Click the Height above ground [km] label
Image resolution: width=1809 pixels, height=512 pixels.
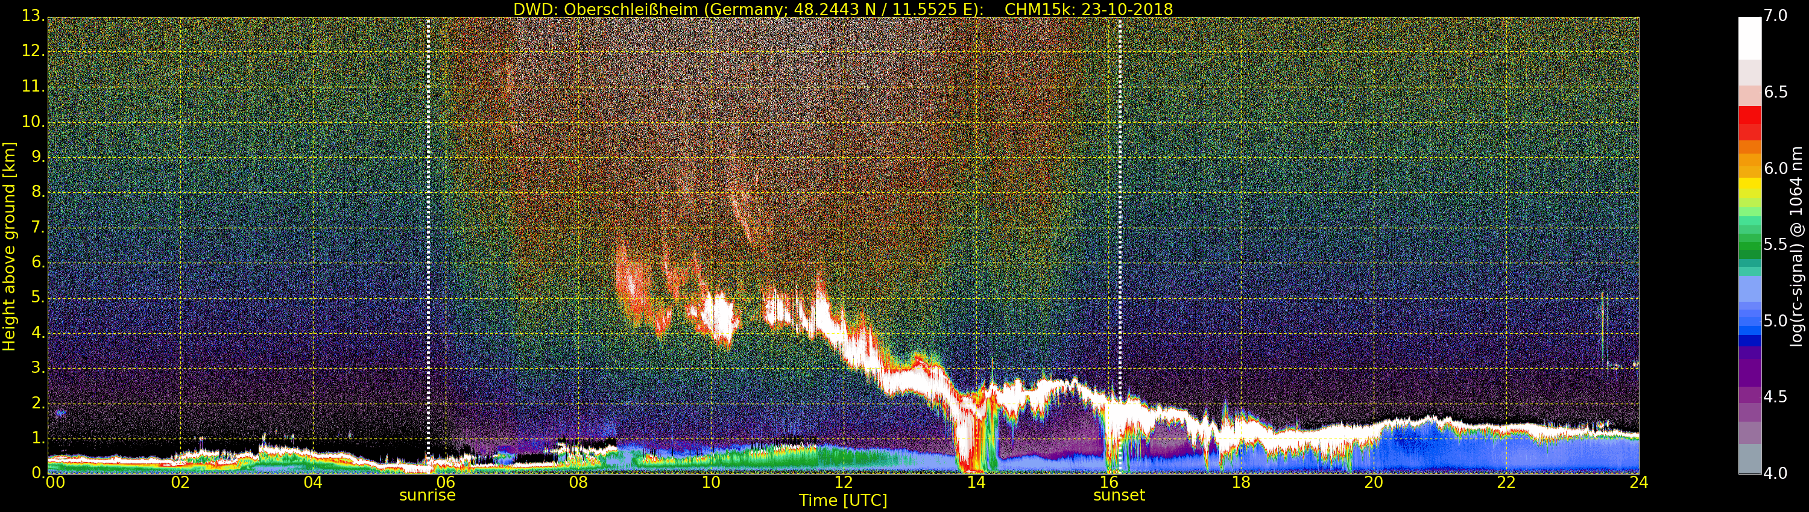pyautogui.click(x=9, y=247)
